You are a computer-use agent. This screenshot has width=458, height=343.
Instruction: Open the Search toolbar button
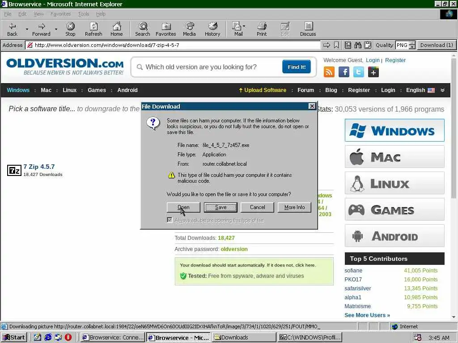143,29
